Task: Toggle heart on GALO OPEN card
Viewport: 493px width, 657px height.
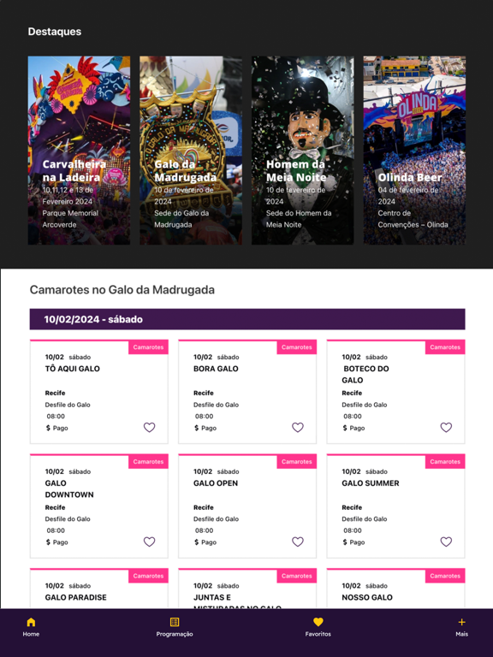Action: (298, 542)
